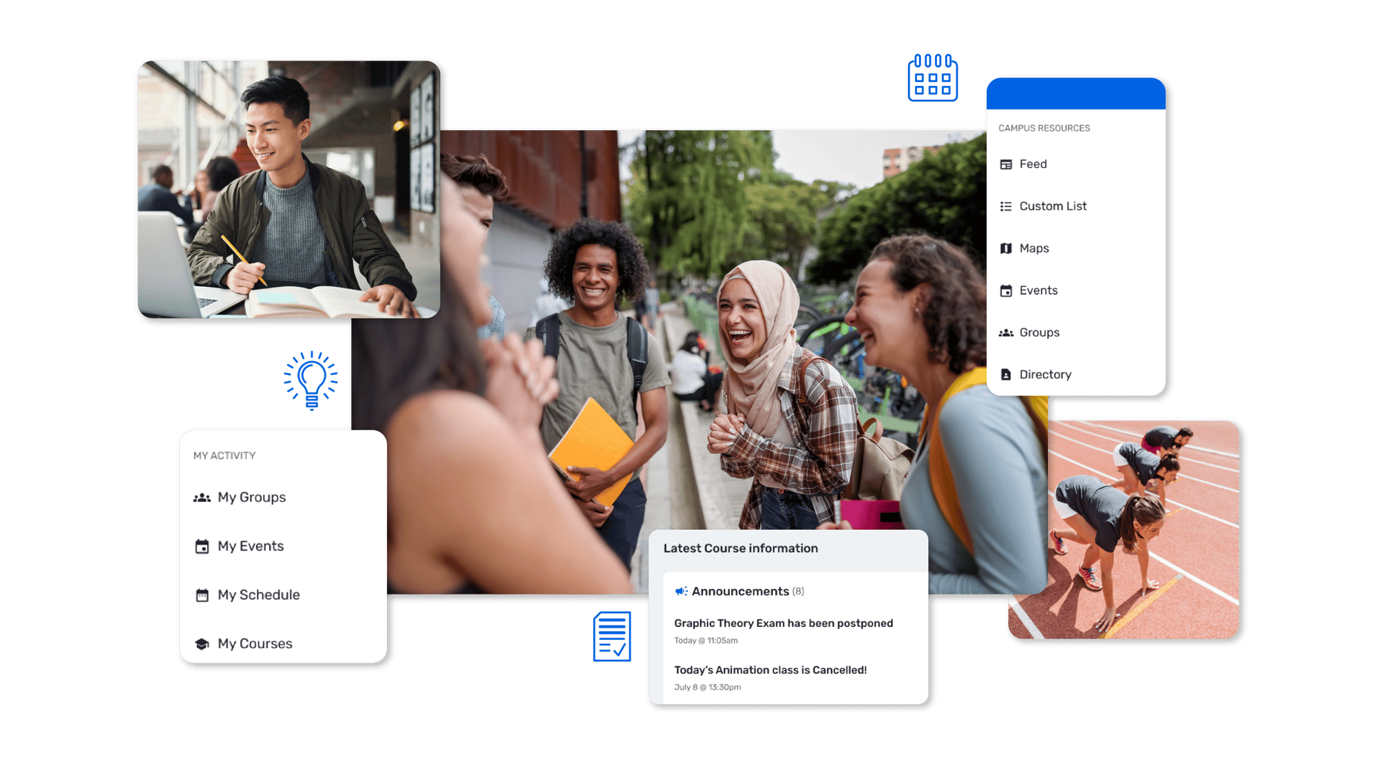The width and height of the screenshot is (1377, 759).
Task: Expand the Custom List menu item
Action: [1056, 206]
